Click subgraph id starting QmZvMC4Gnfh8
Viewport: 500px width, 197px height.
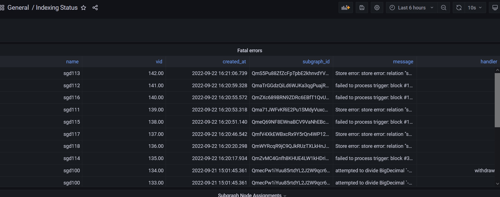point(290,158)
